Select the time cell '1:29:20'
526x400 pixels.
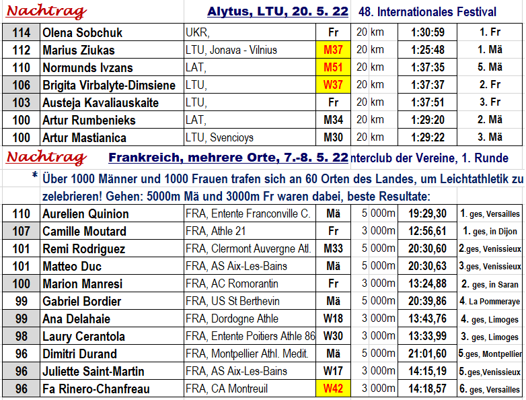[x=427, y=120]
